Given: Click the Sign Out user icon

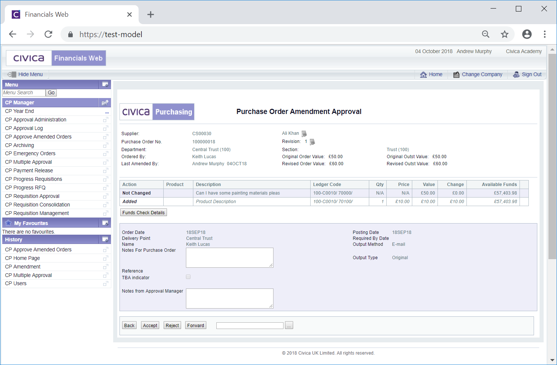Looking at the screenshot, I should point(516,75).
